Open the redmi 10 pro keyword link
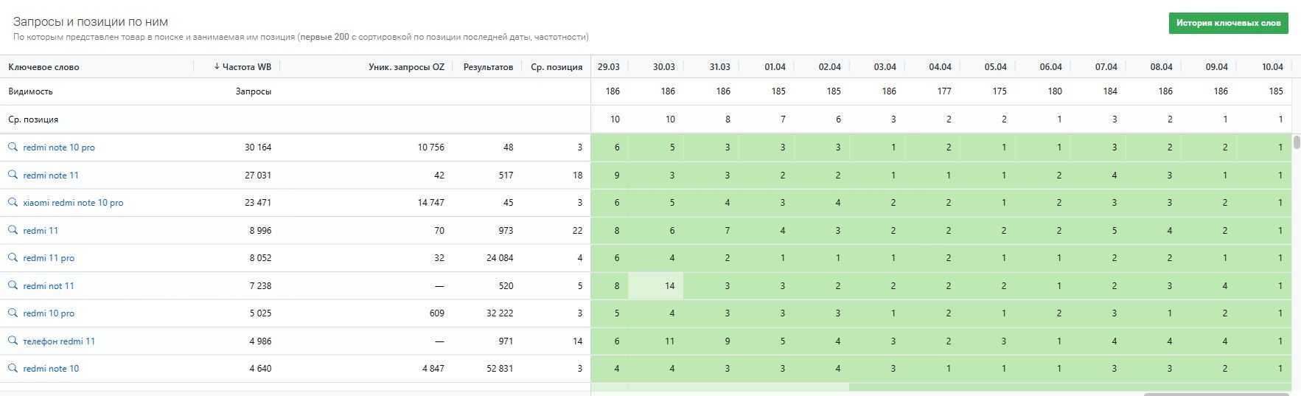 coord(49,313)
